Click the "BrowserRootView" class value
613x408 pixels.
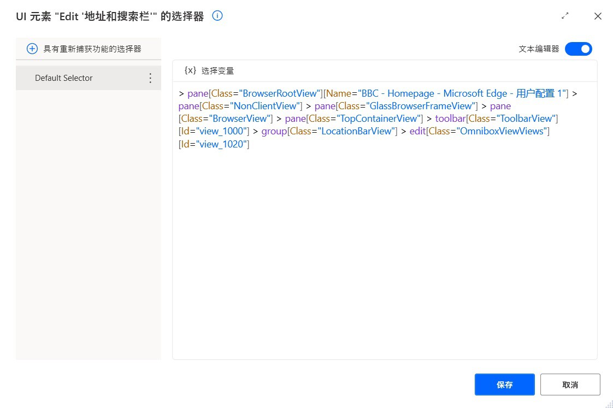[x=280, y=93]
